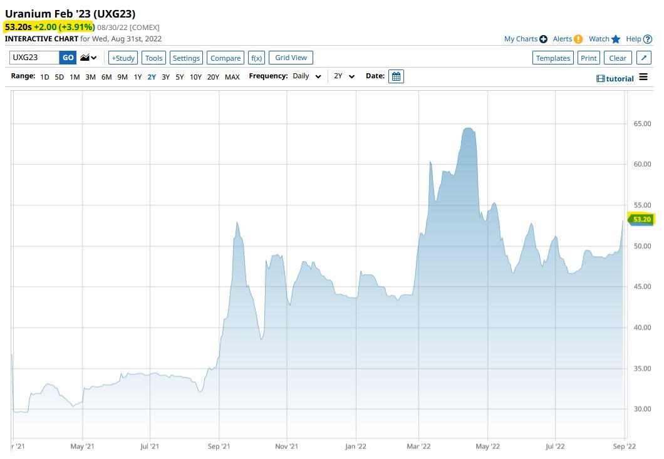Image resolution: width=664 pixels, height=459 pixels.
Task: Open the date picker calendar icon
Action: point(396,76)
